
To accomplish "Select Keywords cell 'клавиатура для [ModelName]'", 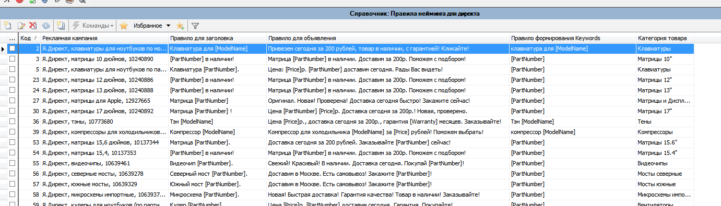I will [572, 49].
